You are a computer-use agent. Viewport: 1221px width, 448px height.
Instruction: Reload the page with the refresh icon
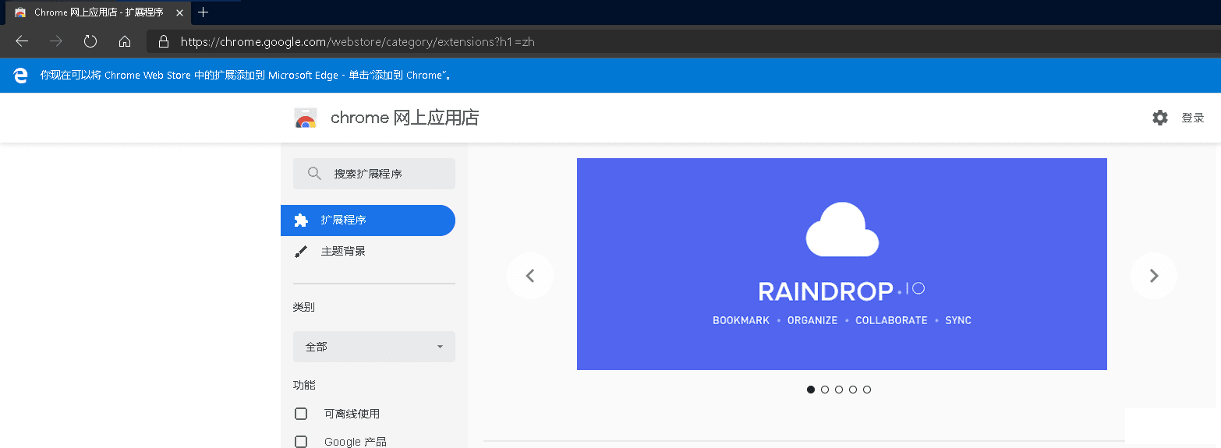click(90, 41)
